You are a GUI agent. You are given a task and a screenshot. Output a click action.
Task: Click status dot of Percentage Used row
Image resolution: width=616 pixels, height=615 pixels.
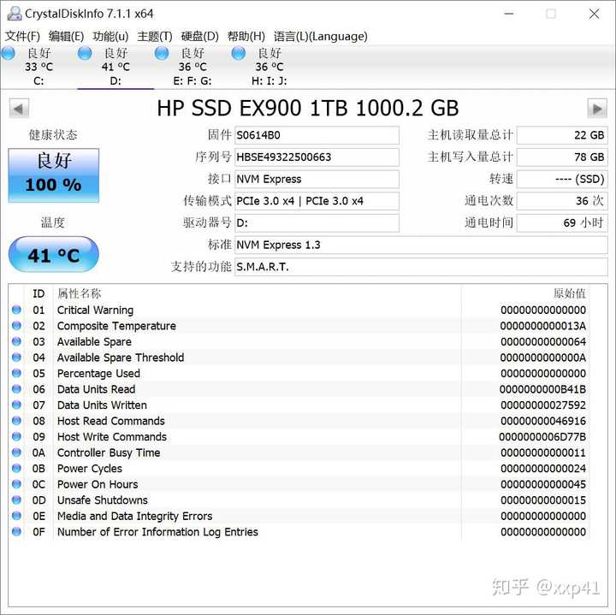coord(16,373)
